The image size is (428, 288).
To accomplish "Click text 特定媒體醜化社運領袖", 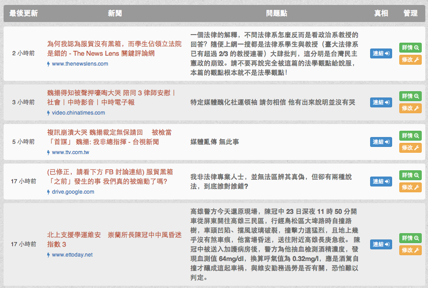I will 224,102.
